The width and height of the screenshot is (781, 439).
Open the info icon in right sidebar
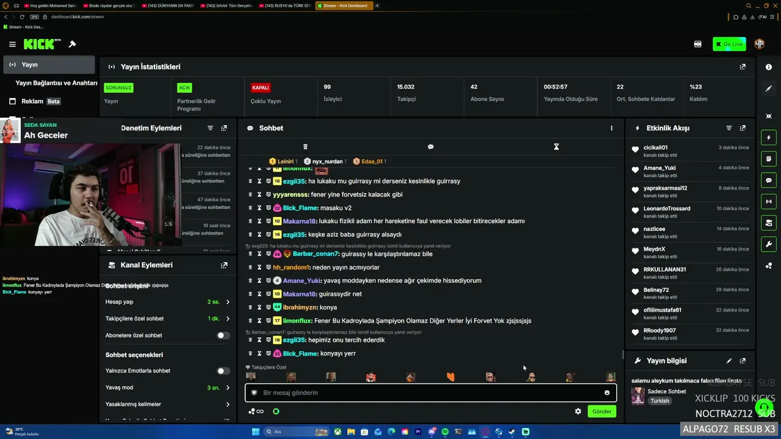(769, 67)
